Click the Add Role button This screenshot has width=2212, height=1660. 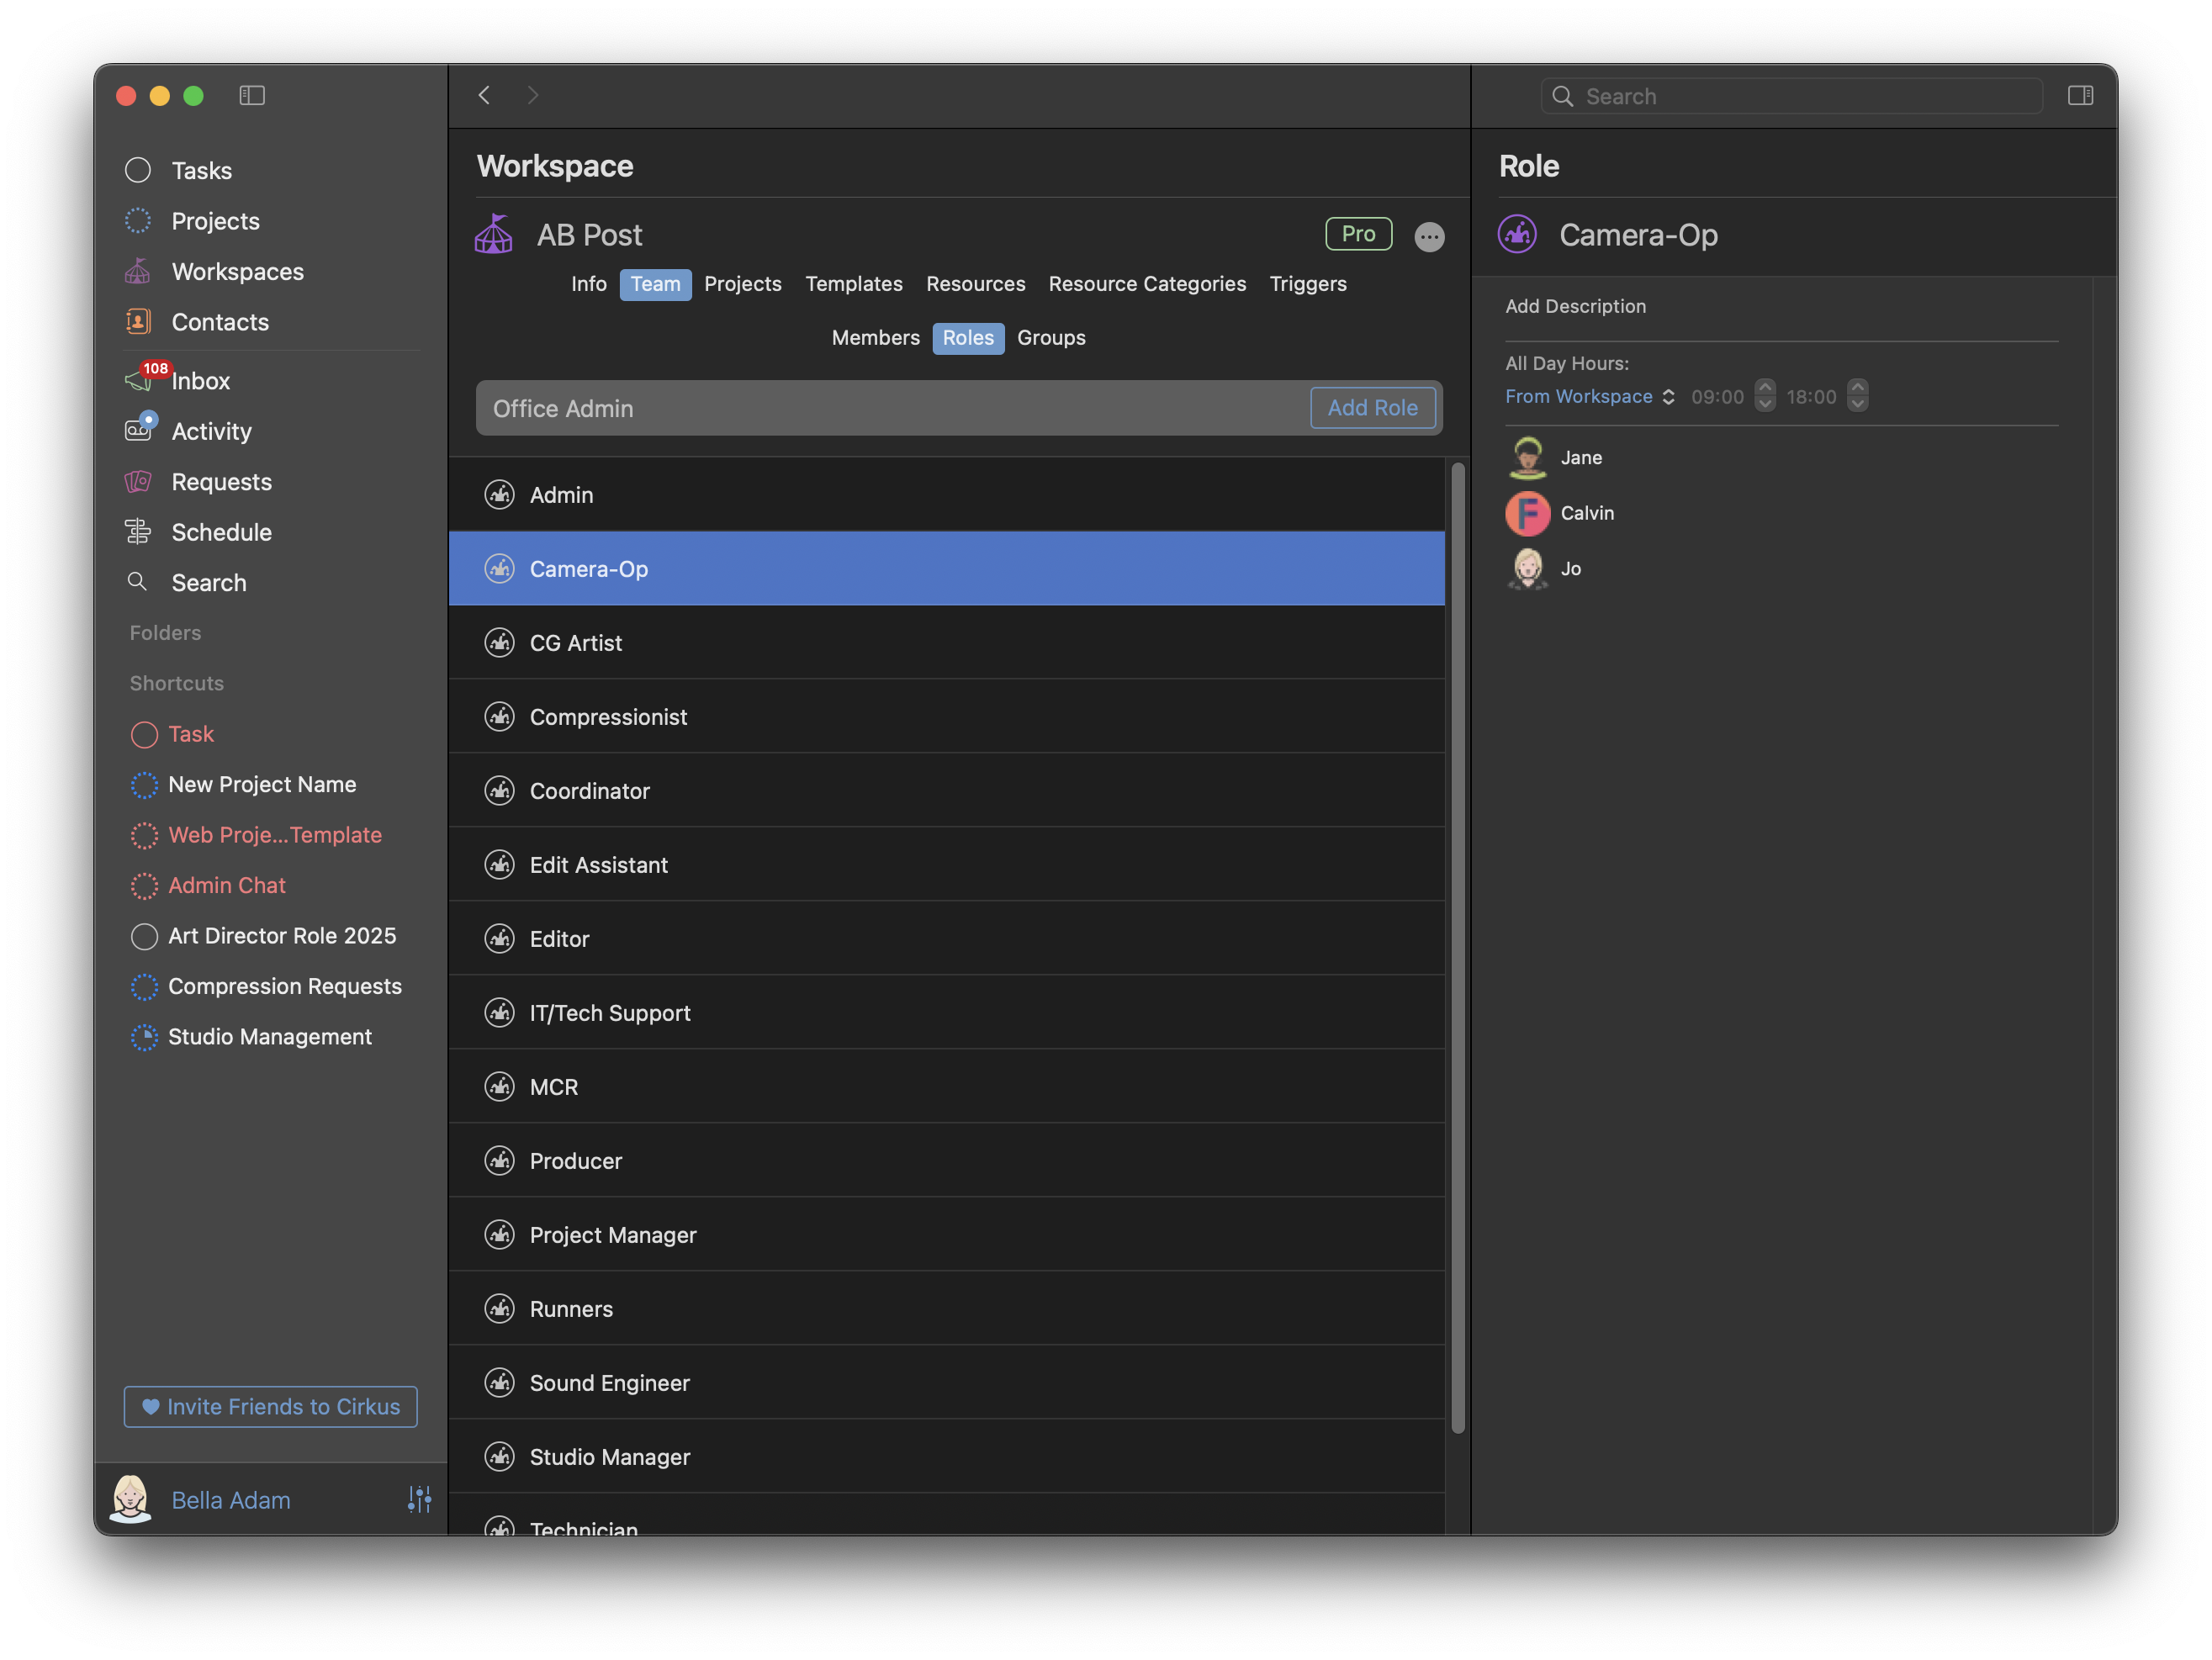click(1372, 408)
